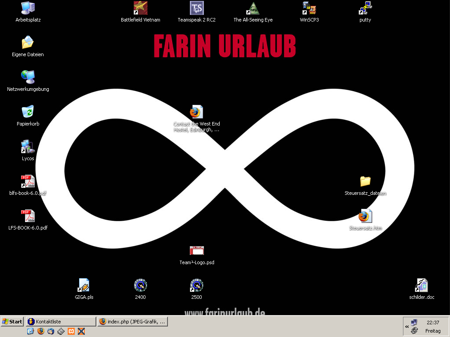The image size is (450, 337).
Task: Click the gray arrows tray icon
Action: pos(414,331)
